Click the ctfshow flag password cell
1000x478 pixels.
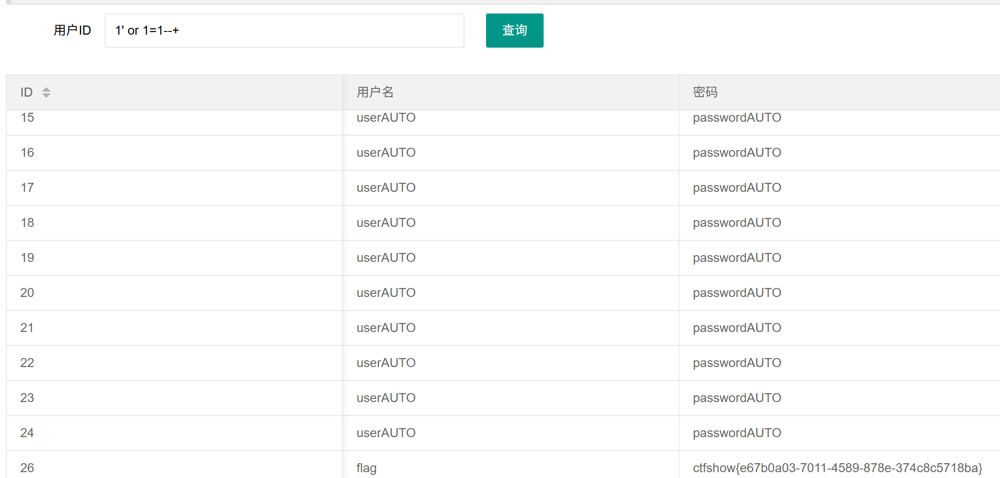pyautogui.click(x=837, y=468)
